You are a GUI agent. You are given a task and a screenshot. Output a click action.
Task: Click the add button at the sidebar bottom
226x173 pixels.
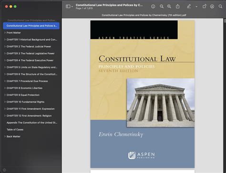[4, 170]
